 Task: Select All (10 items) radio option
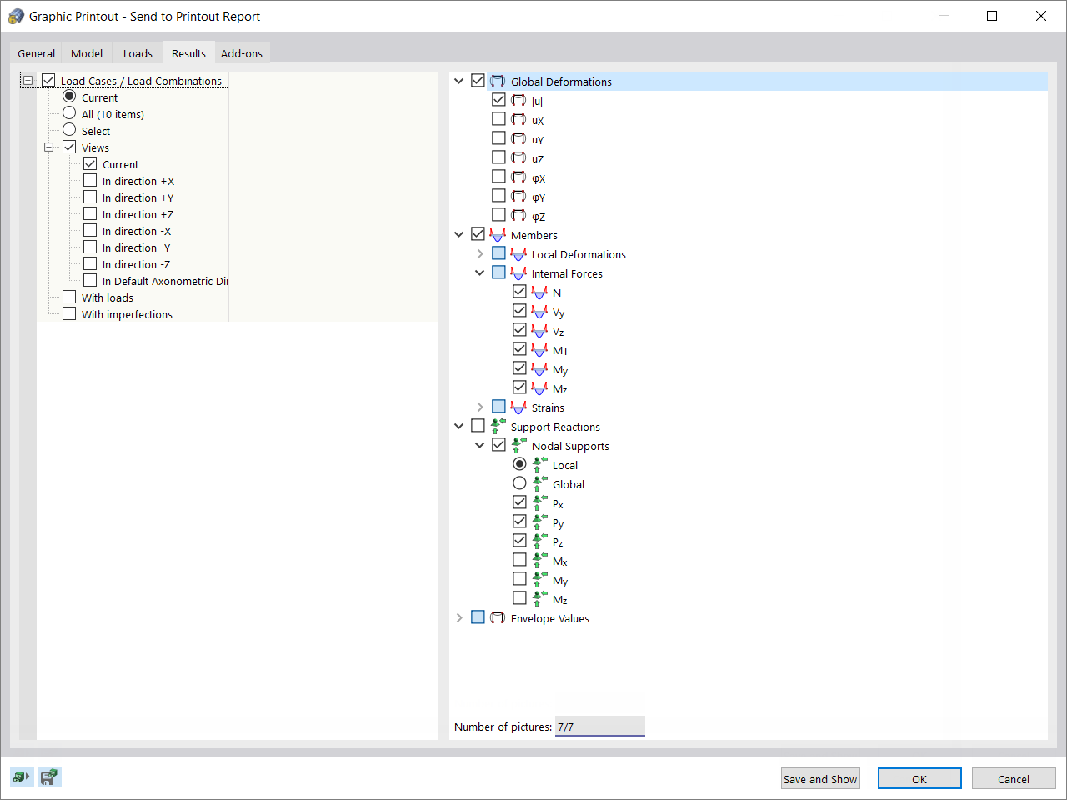(x=69, y=113)
